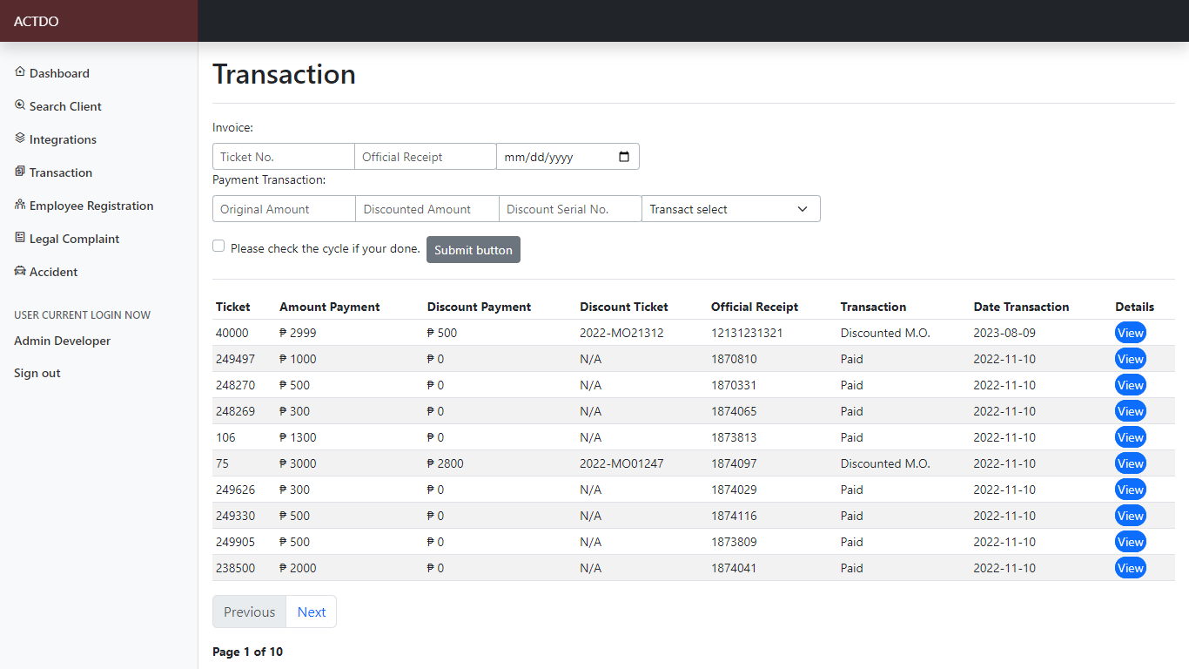Click the Search Client magnifier icon
This screenshot has width=1189, height=669.
[20, 105]
